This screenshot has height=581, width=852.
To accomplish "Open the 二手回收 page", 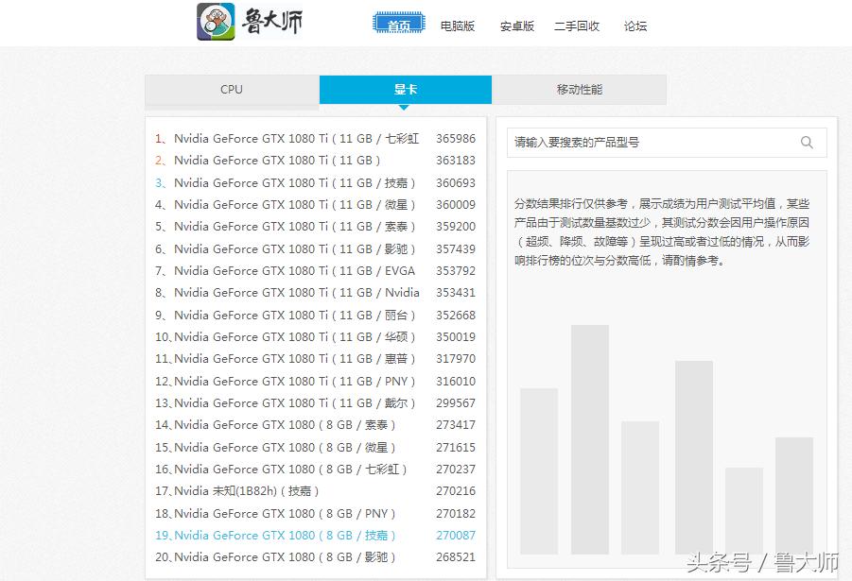I will point(577,26).
